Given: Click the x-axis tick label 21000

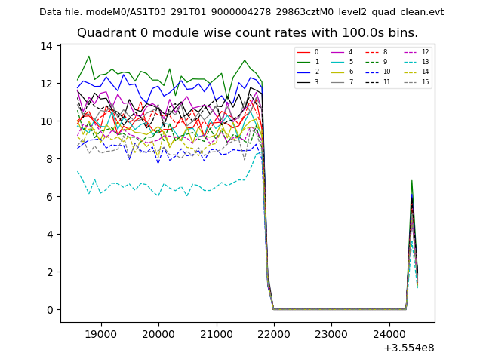Looking at the screenshot, I should click(216, 333).
